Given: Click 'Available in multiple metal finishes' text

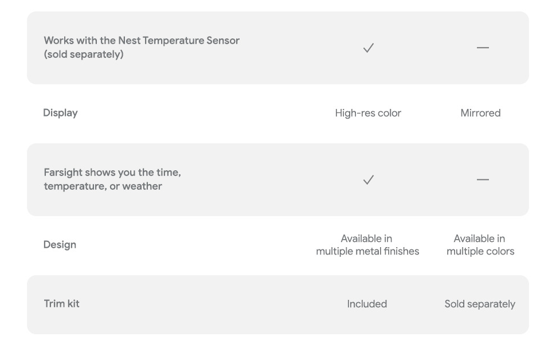Looking at the screenshot, I should point(367,245).
